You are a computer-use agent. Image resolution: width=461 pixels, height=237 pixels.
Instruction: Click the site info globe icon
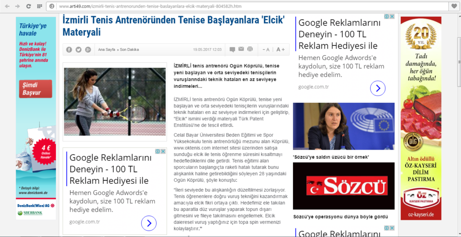coord(52,6)
